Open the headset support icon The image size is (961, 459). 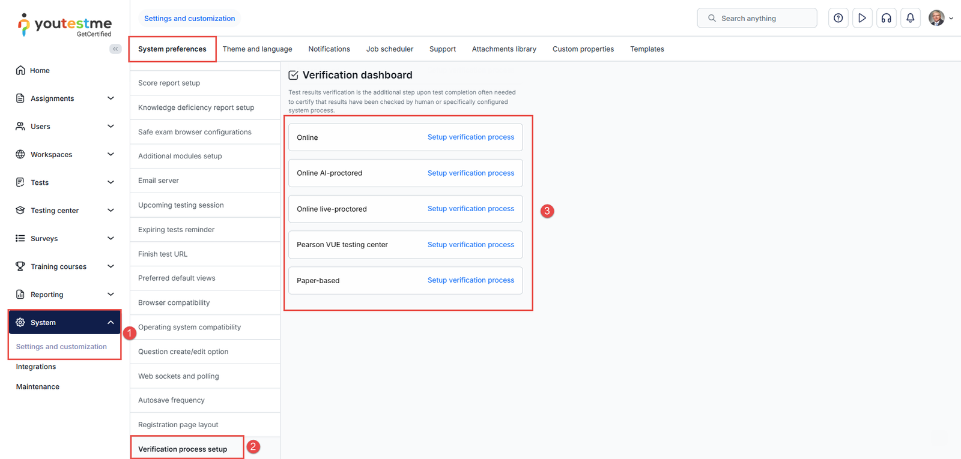(x=886, y=18)
